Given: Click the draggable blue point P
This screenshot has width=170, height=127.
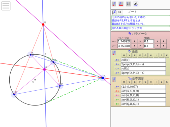Looking at the screenshot, I should pyautogui.click(x=103, y=78).
